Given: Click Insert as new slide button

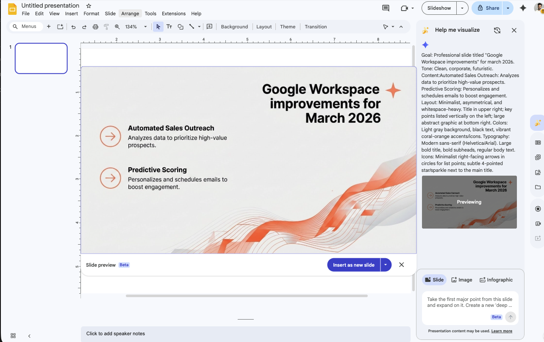Looking at the screenshot, I should [353, 265].
